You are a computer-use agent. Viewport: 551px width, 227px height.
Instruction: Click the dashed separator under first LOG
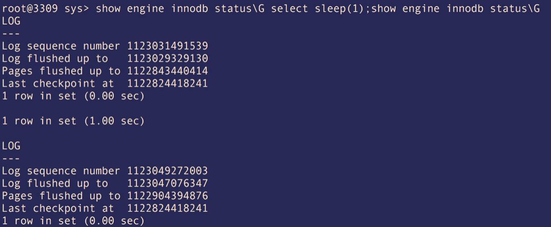[11, 34]
